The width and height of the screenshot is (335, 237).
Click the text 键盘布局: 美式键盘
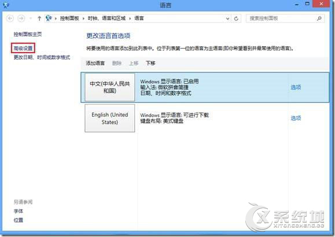pos(162,121)
